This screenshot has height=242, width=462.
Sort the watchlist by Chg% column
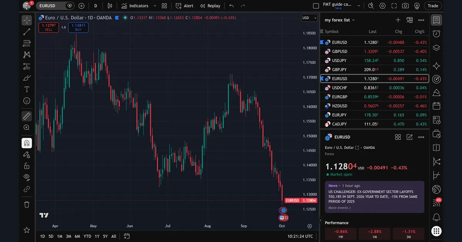click(x=420, y=31)
